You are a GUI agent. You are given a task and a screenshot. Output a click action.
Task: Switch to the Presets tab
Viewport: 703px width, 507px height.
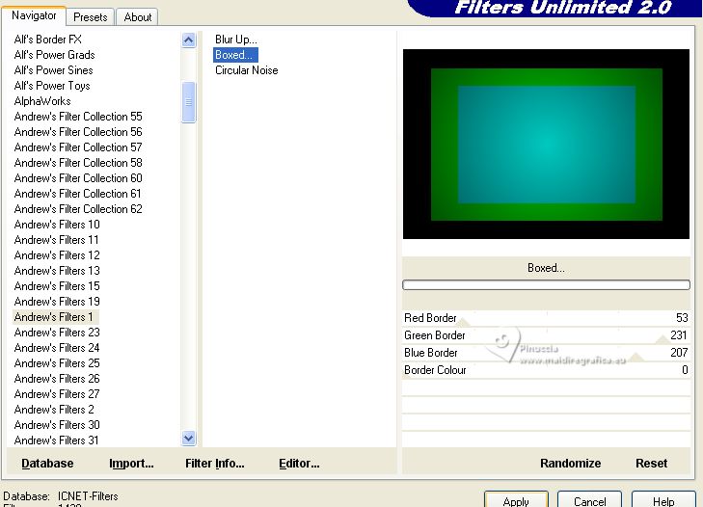90,17
